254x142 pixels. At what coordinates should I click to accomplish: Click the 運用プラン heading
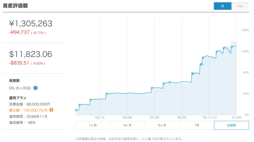pos(18,98)
